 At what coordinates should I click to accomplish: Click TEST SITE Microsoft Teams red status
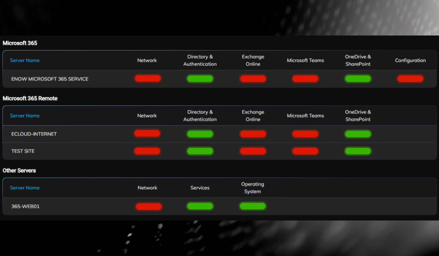(305, 151)
